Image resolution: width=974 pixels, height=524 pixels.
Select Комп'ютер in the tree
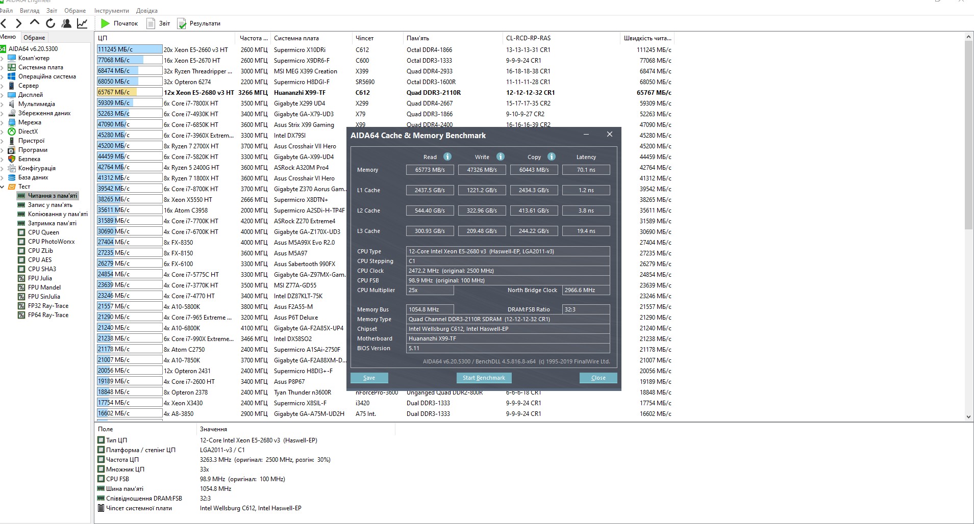pyautogui.click(x=34, y=58)
